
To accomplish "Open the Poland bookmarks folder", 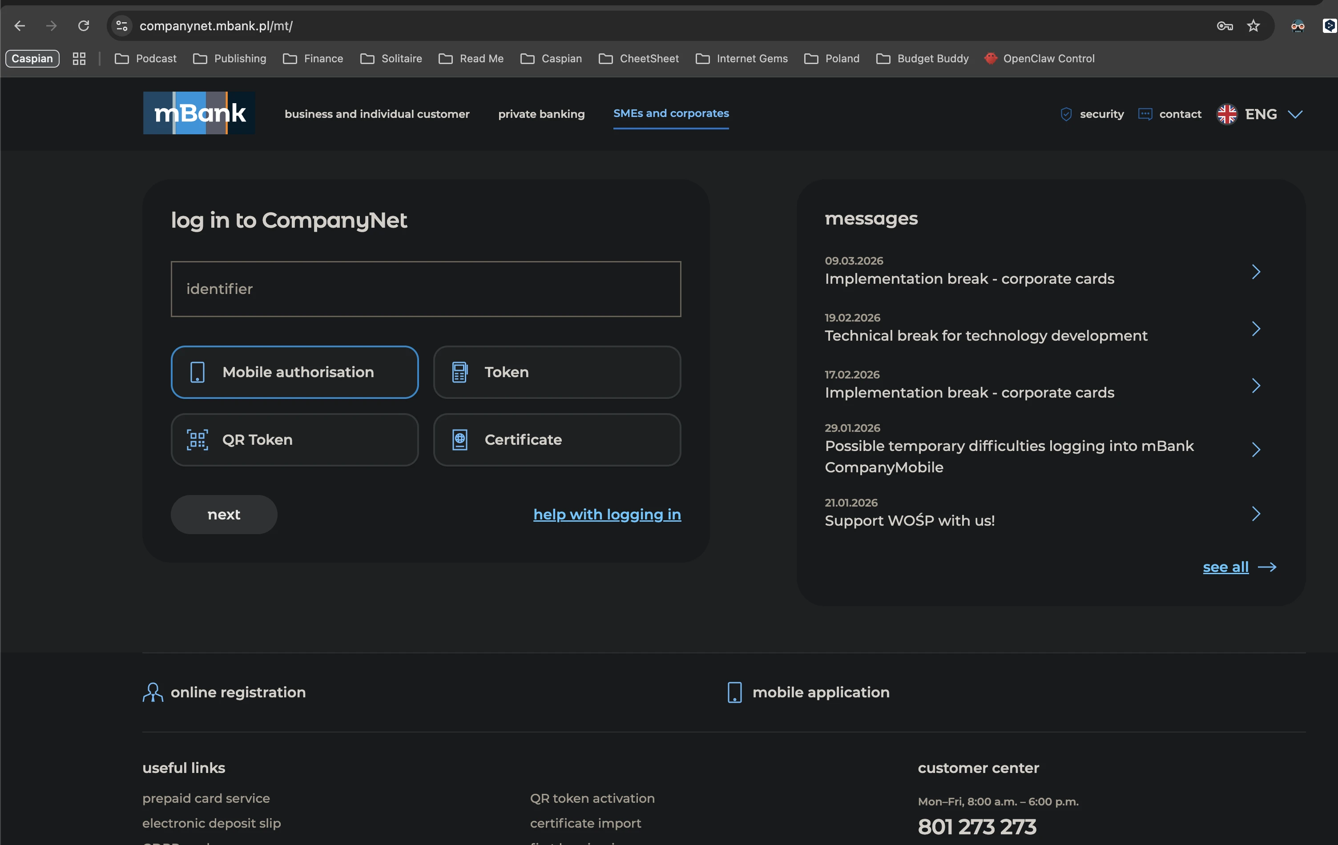I will pos(832,58).
